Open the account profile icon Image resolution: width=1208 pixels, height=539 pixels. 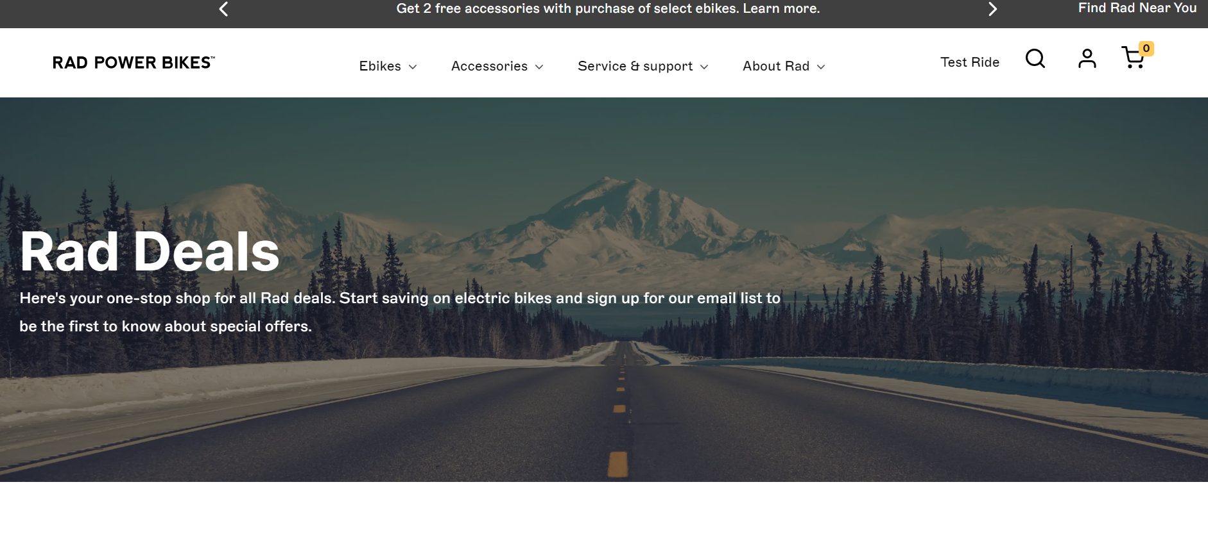point(1087,58)
